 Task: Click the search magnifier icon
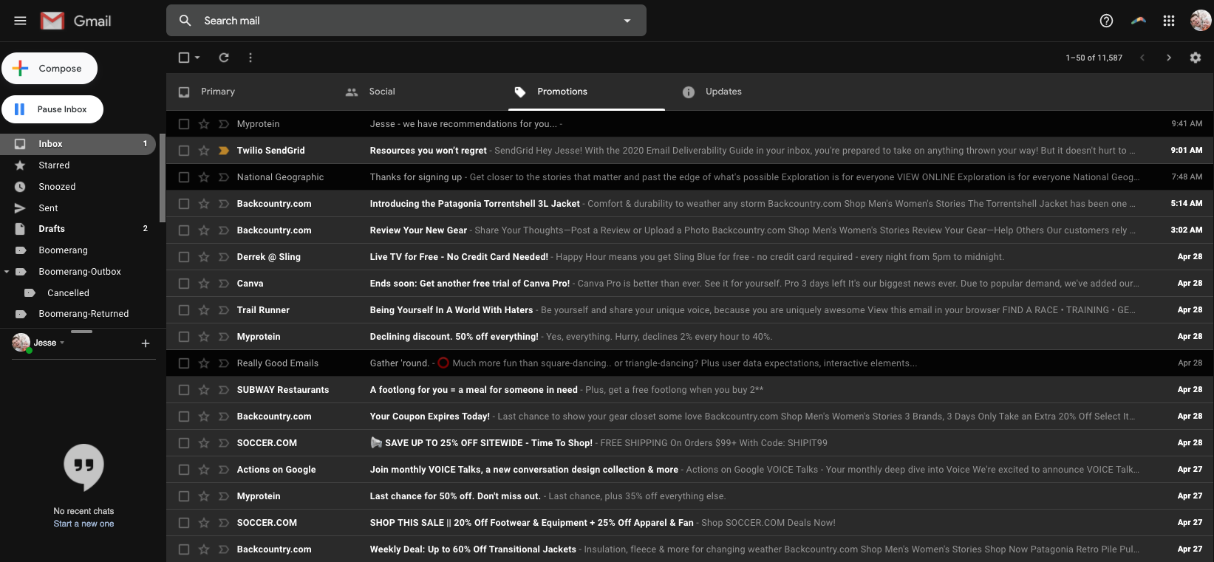(x=185, y=21)
